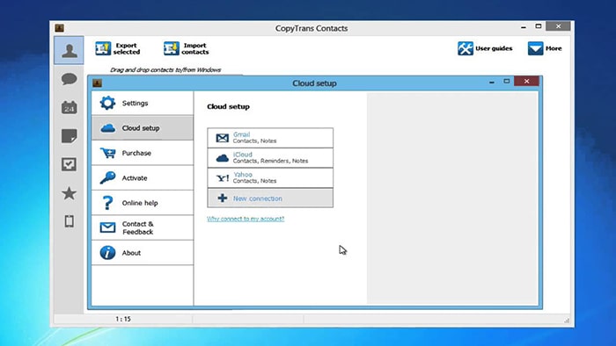This screenshot has height=346, width=616.
Task: Click the Cloud setup title bar app icon
Action: coord(97,83)
